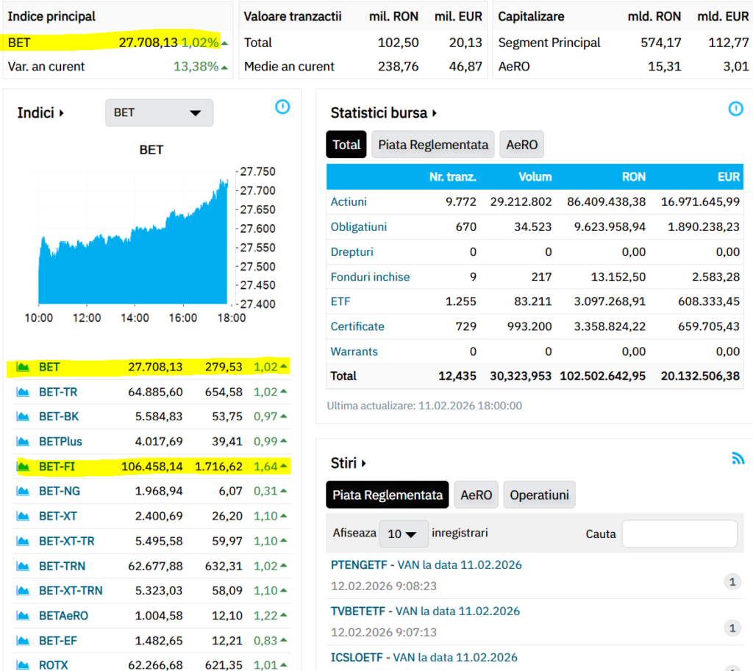This screenshot has height=671, width=753.
Task: Open the BET index selector dropdown
Action: 159,113
